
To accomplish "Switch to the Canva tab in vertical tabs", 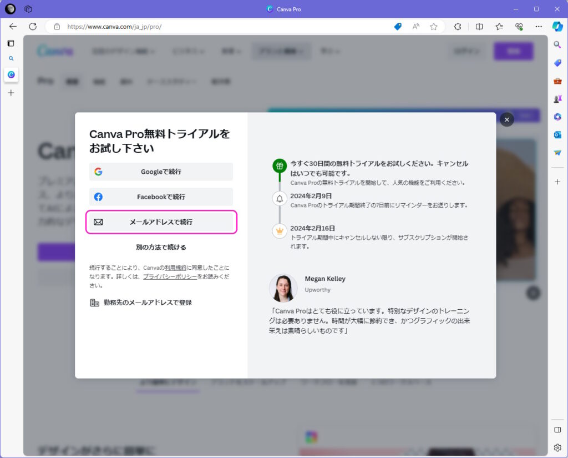I will point(11,75).
